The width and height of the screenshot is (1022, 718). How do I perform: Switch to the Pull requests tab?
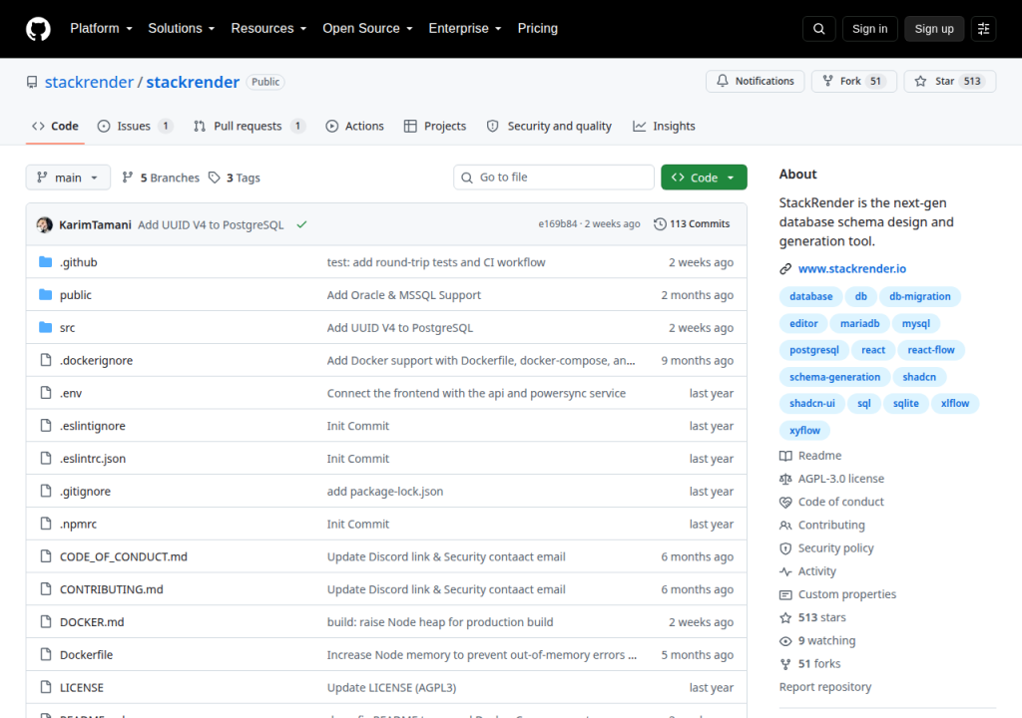click(249, 127)
